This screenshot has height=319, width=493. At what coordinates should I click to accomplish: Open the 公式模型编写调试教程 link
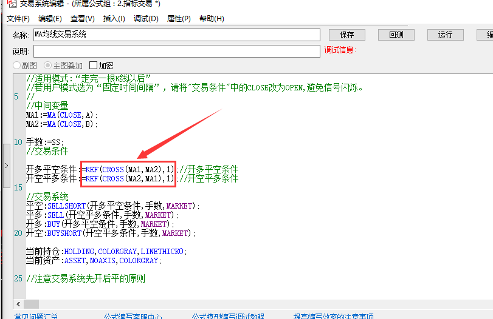pyautogui.click(x=228, y=316)
